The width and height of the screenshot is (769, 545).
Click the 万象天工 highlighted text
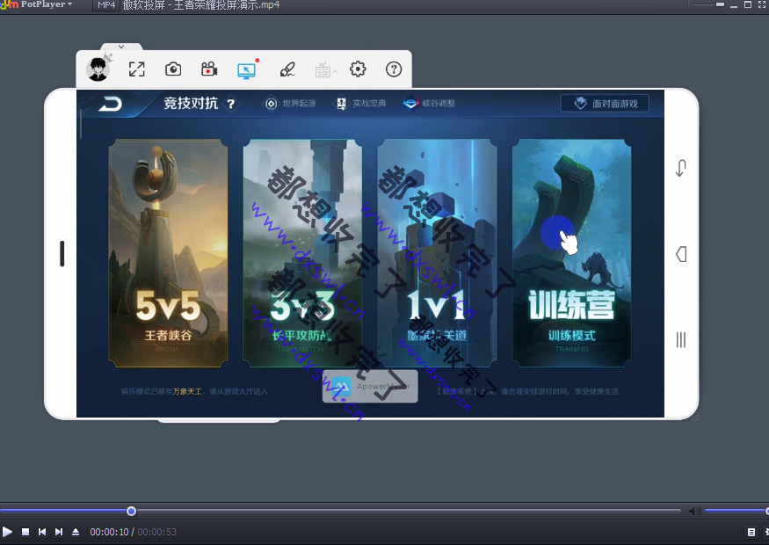click(x=187, y=391)
